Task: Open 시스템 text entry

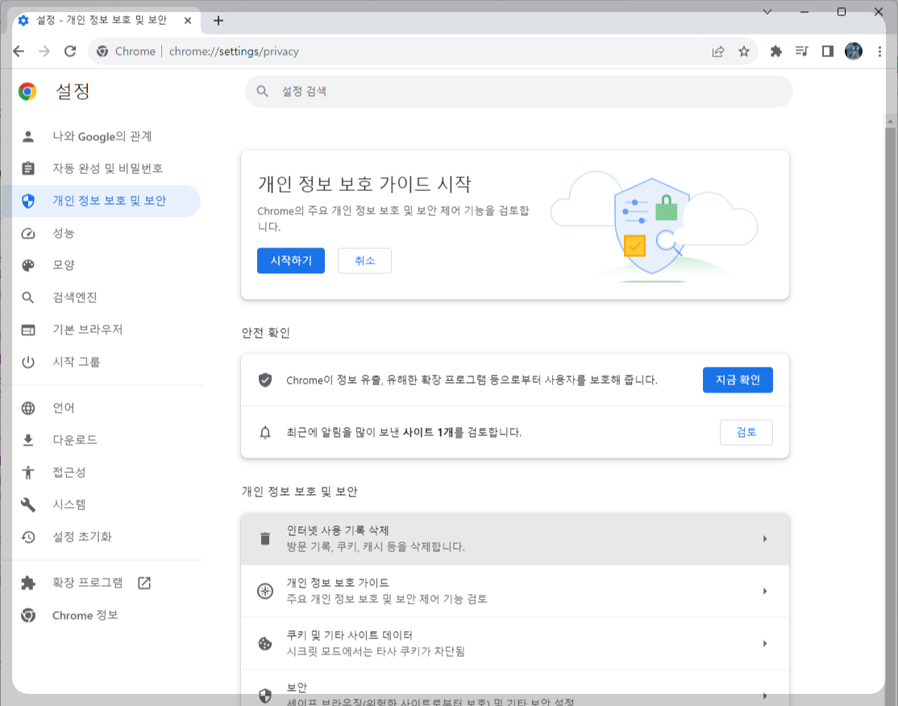Action: coord(69,505)
